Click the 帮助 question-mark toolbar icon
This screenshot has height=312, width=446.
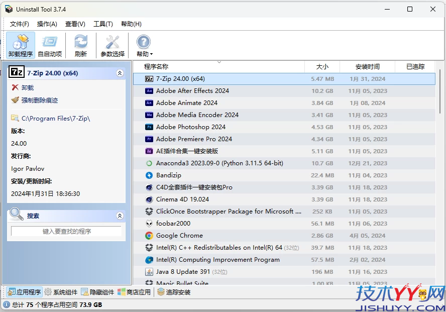tap(143, 41)
